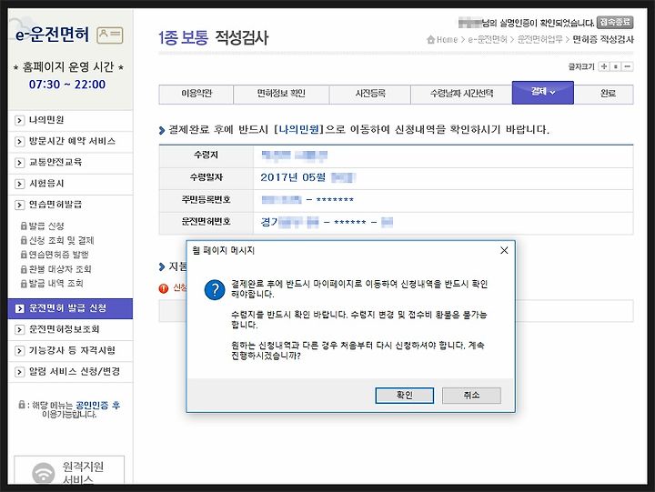
Task: Expand the 기능강사 등 자격시험 menu
Action: pyautogui.click(x=70, y=351)
